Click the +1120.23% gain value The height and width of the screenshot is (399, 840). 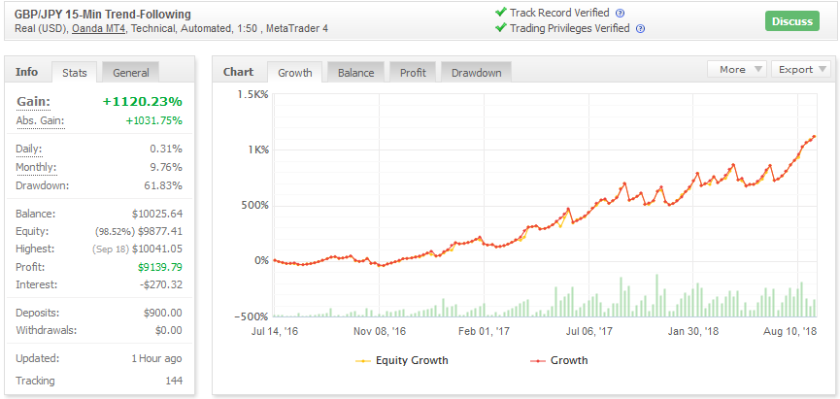click(x=142, y=102)
